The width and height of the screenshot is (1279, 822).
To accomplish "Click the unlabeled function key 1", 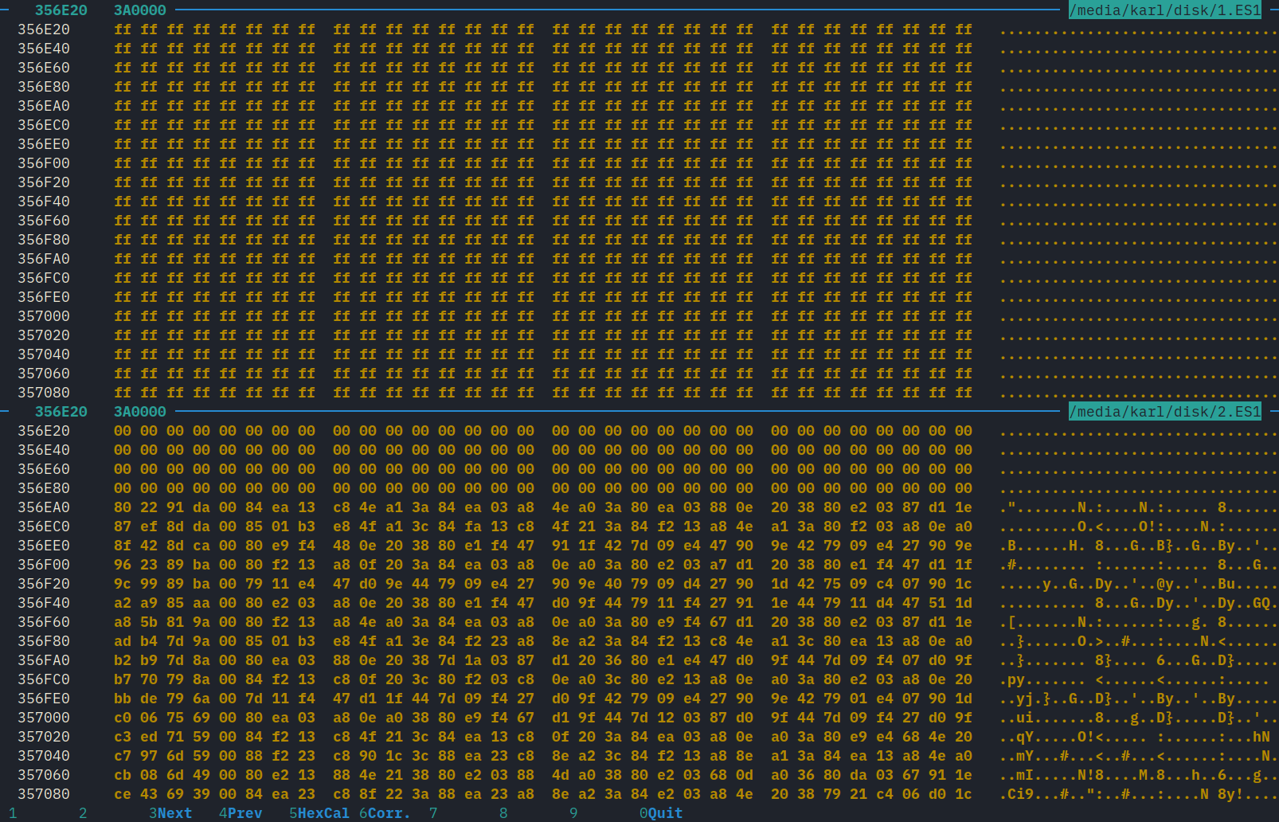I will coord(13,813).
